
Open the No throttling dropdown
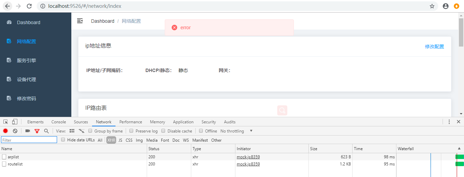click(x=236, y=131)
